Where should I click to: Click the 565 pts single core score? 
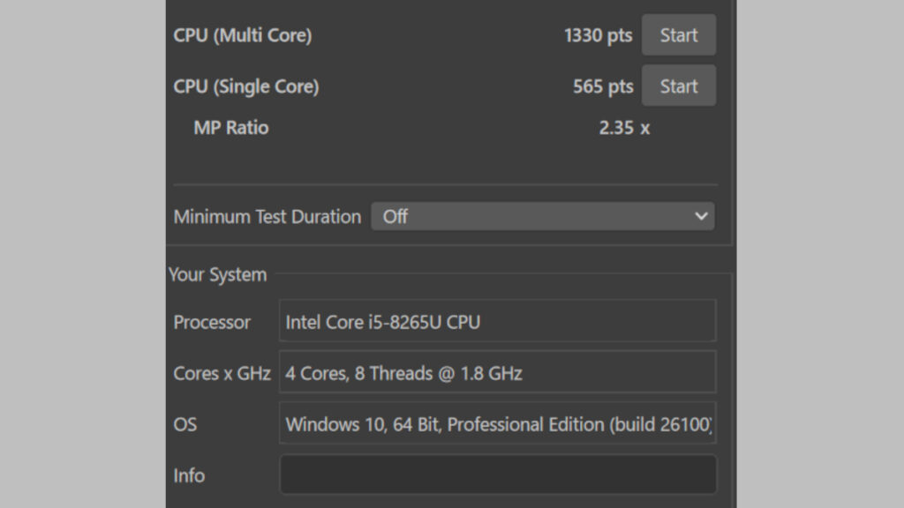point(603,86)
